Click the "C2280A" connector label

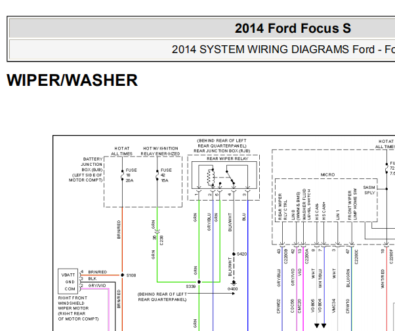[306, 256]
